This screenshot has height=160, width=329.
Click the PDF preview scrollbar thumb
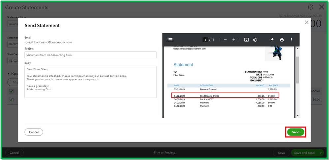(x=297, y=70)
